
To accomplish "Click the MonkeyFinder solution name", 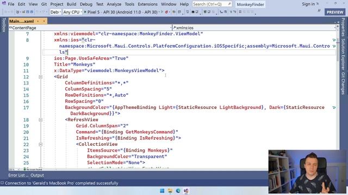I will click(x=250, y=4).
